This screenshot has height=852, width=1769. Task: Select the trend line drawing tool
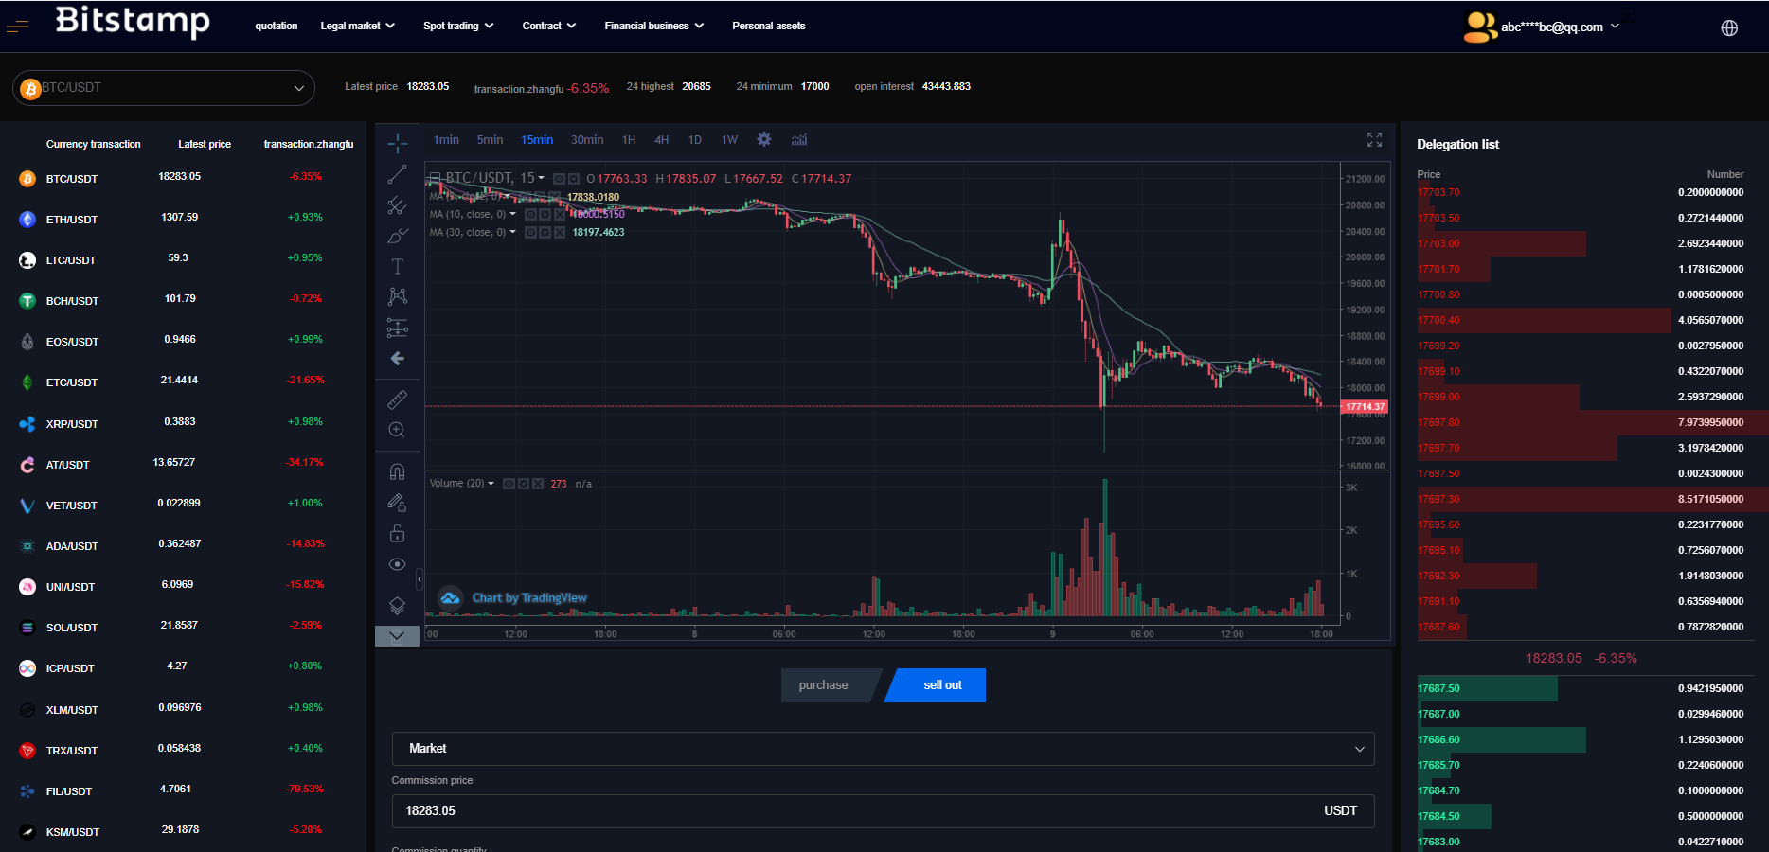point(398,175)
